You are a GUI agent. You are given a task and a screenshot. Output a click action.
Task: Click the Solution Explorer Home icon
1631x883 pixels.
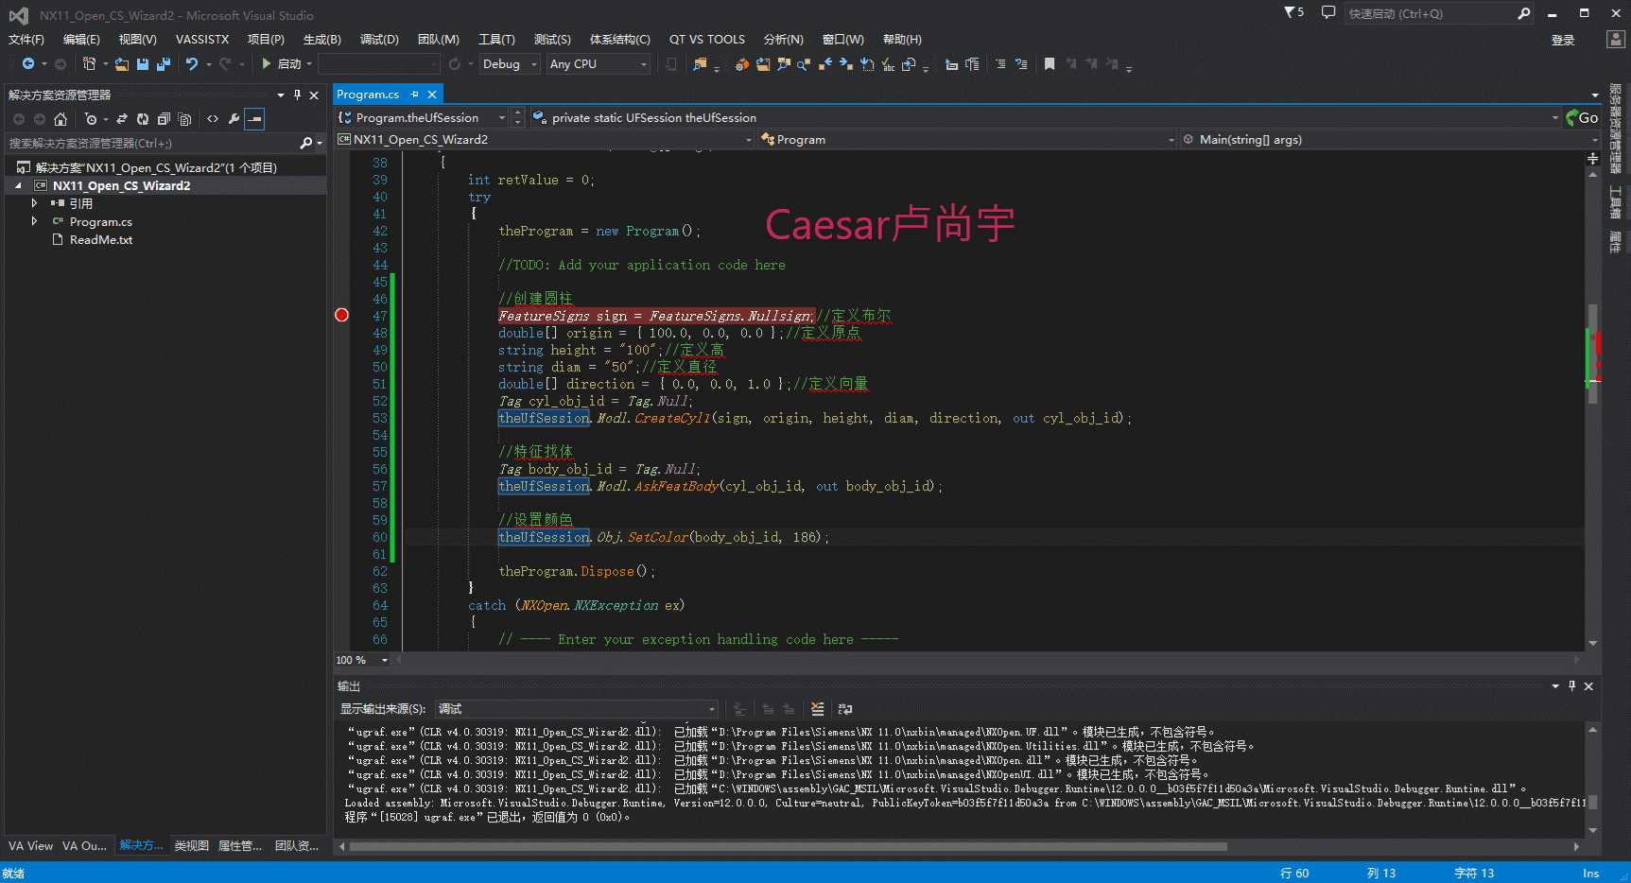coord(61,119)
